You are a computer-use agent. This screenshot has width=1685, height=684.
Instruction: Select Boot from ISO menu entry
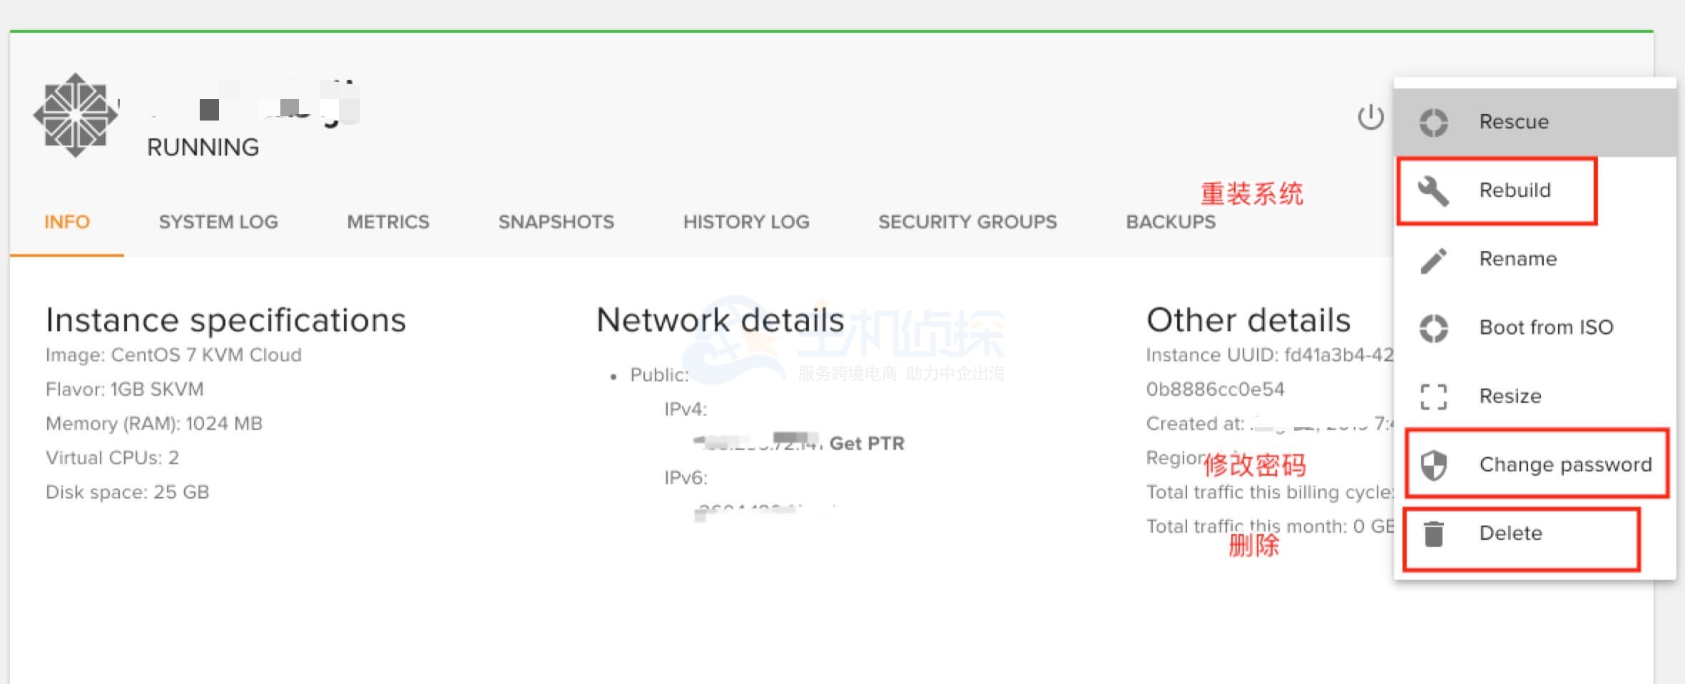pyautogui.click(x=1546, y=327)
